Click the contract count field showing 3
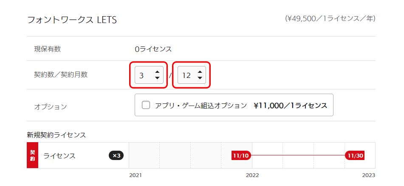404x186 pixels. click(x=149, y=75)
